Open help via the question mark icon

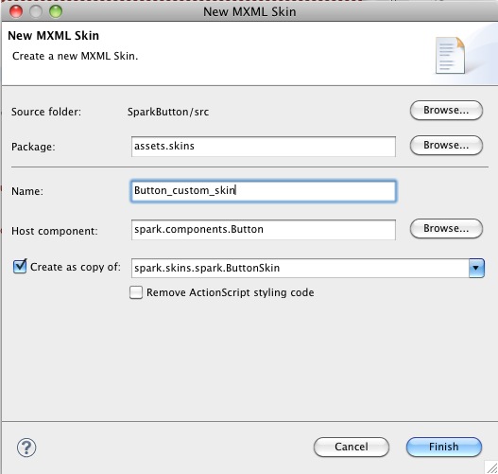tap(26, 448)
